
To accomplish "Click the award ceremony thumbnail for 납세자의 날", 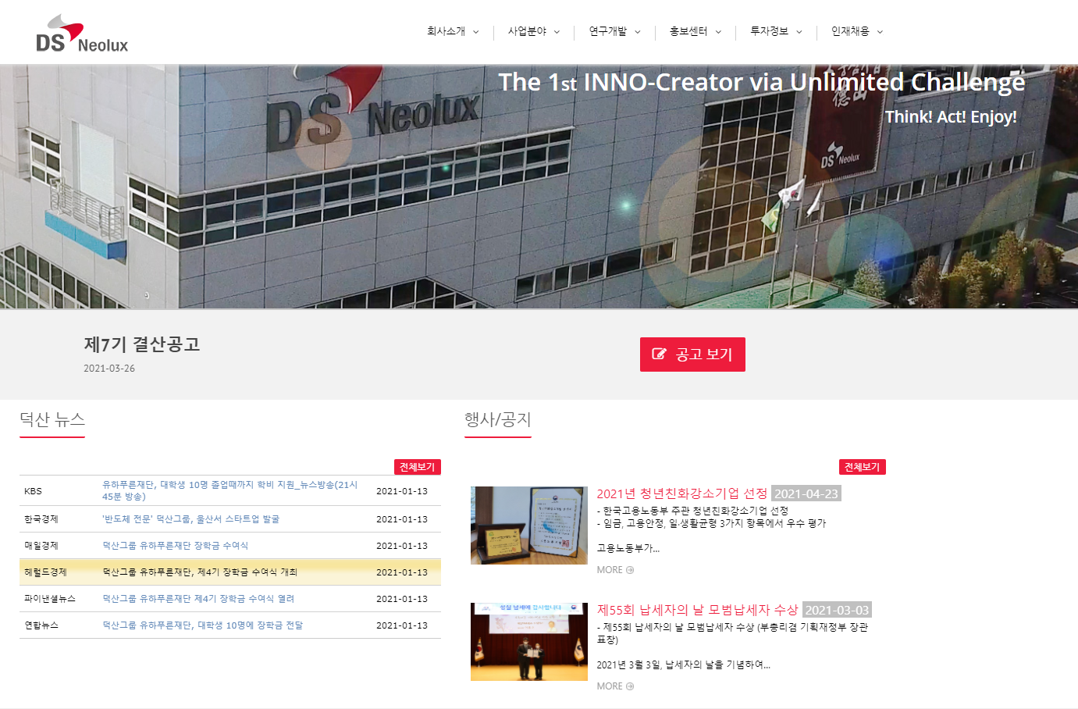I will coord(529,642).
